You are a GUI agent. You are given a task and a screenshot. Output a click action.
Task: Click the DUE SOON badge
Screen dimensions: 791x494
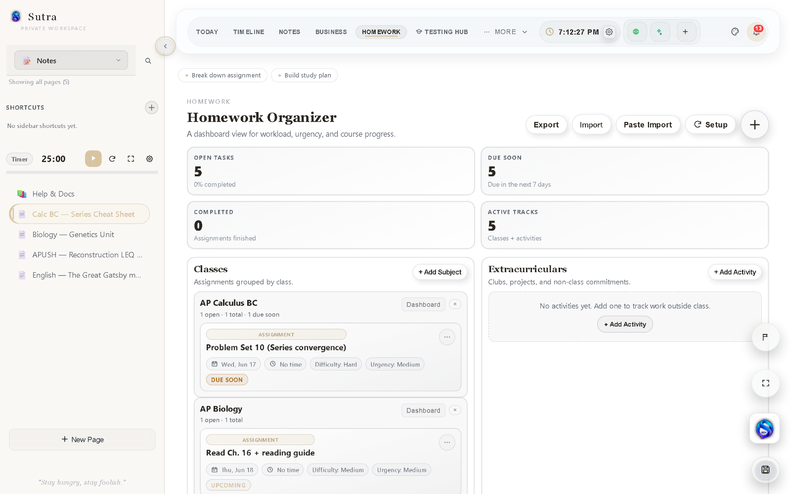[x=227, y=380]
